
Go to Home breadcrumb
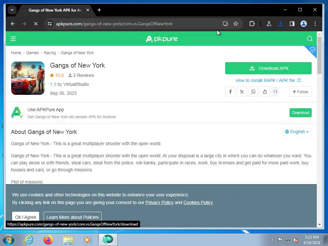coord(16,53)
